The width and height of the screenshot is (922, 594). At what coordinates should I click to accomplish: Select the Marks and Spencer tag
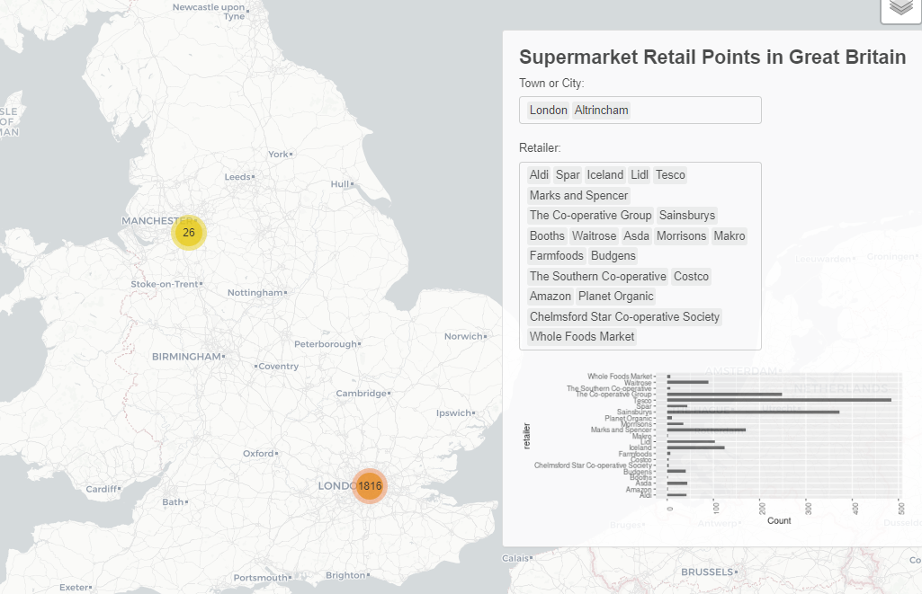point(578,195)
